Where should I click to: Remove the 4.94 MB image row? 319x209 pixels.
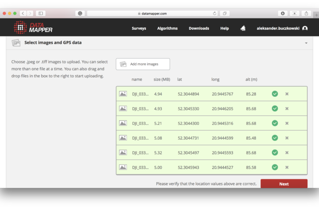point(287,94)
